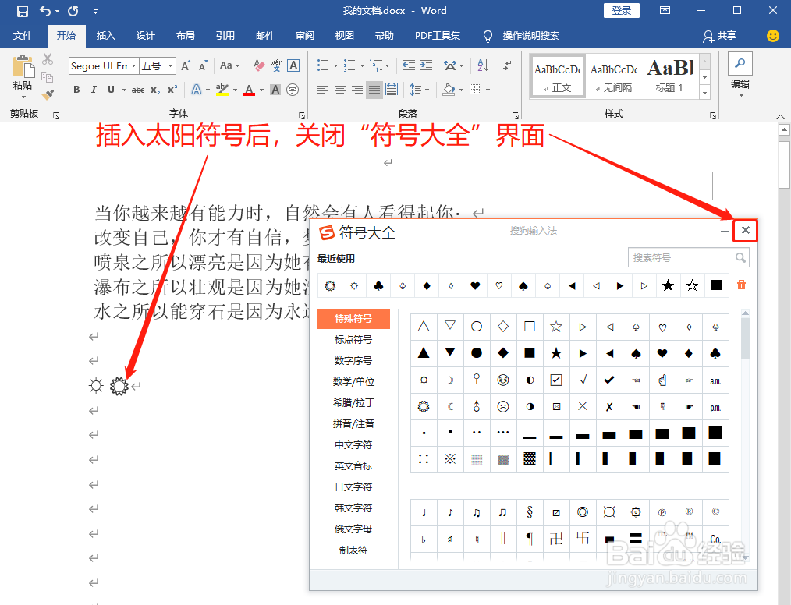Apply subscript formatting
The width and height of the screenshot is (791, 605).
tap(155, 90)
